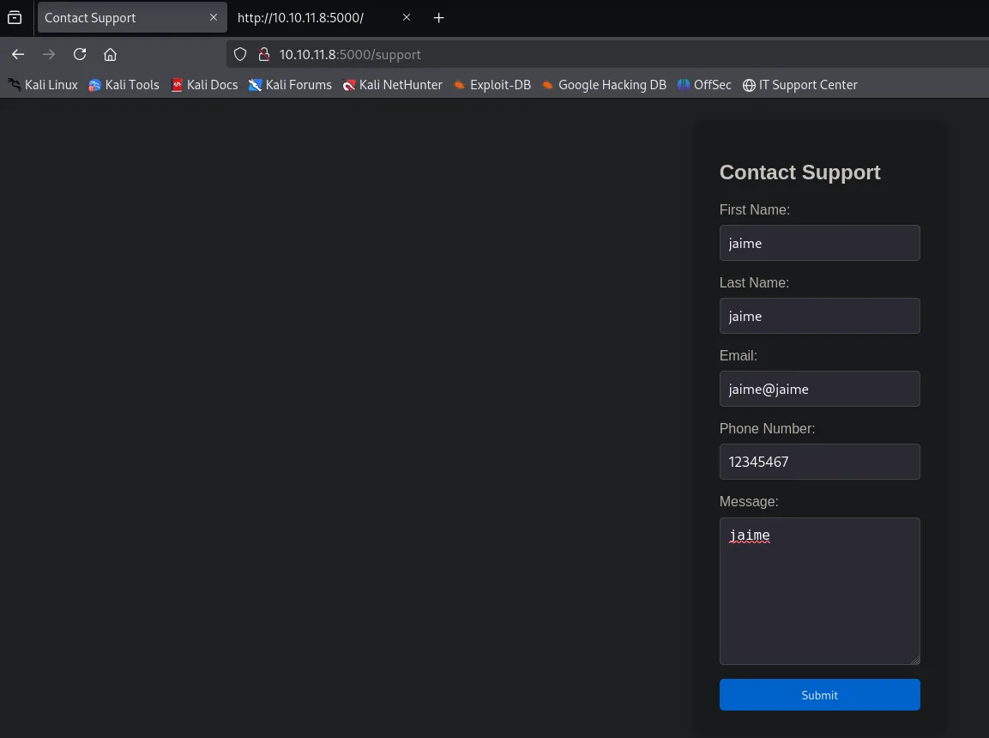This screenshot has height=738, width=989.
Task: Click the Phone Number label
Action: point(767,428)
